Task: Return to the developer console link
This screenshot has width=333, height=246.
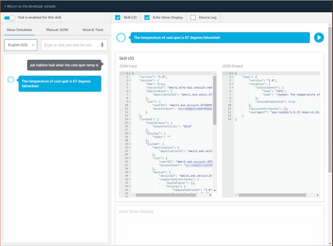Action: [x=30, y=6]
